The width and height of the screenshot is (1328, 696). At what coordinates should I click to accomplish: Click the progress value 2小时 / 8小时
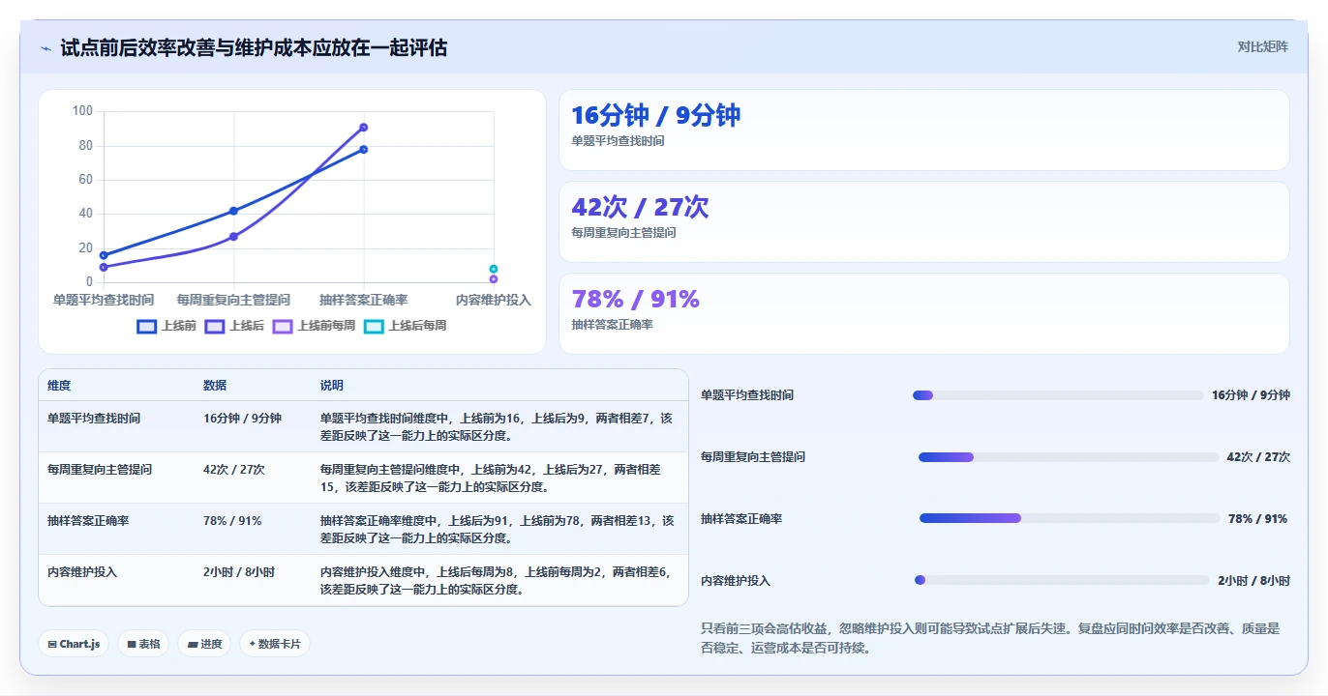point(1253,581)
